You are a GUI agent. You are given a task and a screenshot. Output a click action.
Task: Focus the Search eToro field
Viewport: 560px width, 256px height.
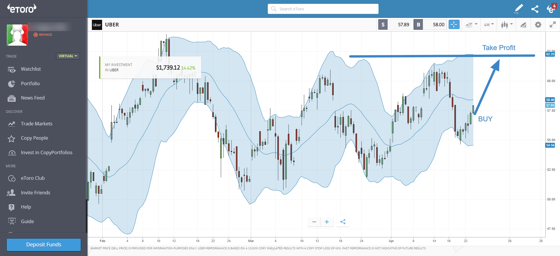coord(323,9)
